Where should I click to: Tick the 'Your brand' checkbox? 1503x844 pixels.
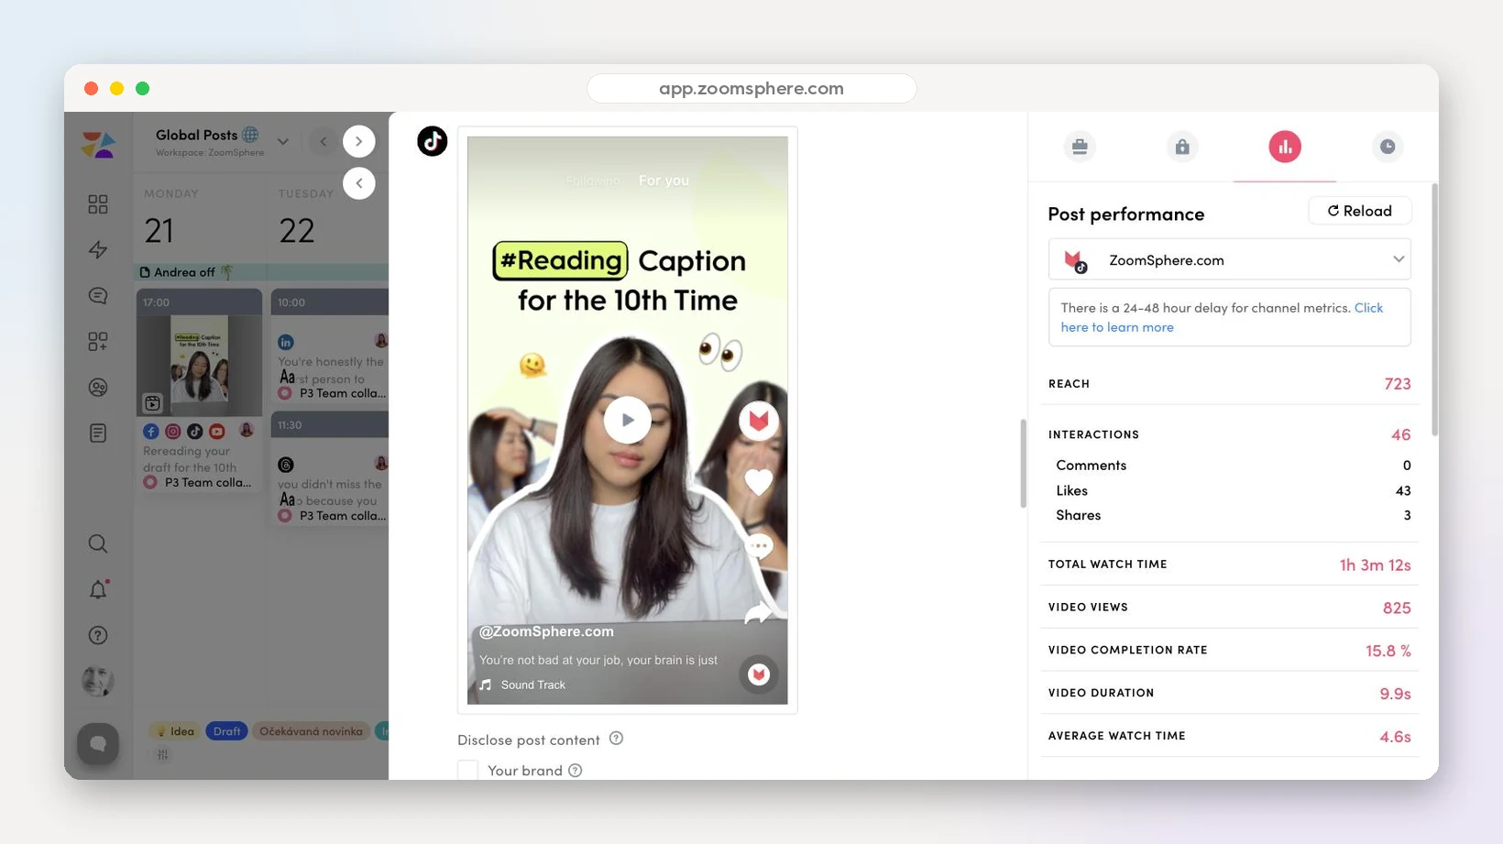pyautogui.click(x=468, y=770)
